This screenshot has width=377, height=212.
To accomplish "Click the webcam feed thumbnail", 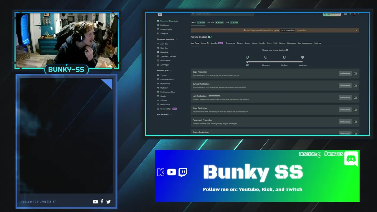I will point(67,40).
